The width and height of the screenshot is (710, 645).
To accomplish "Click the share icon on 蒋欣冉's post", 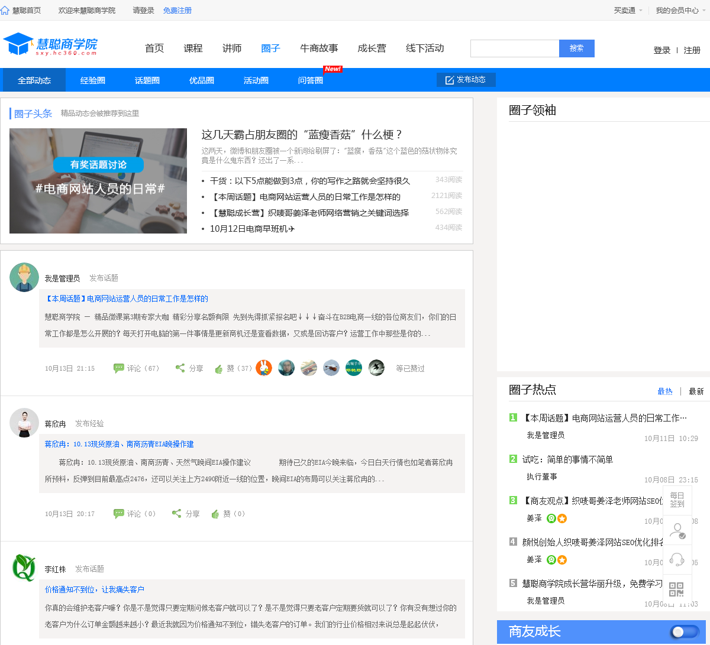I will tap(176, 514).
